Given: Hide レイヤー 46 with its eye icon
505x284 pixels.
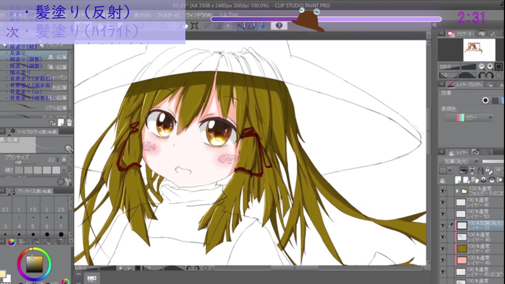Looking at the screenshot, I should (443, 202).
